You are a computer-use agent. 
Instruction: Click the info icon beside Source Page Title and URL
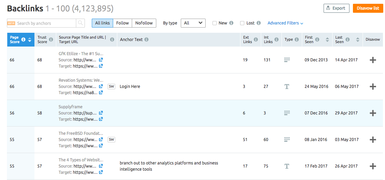112,40
